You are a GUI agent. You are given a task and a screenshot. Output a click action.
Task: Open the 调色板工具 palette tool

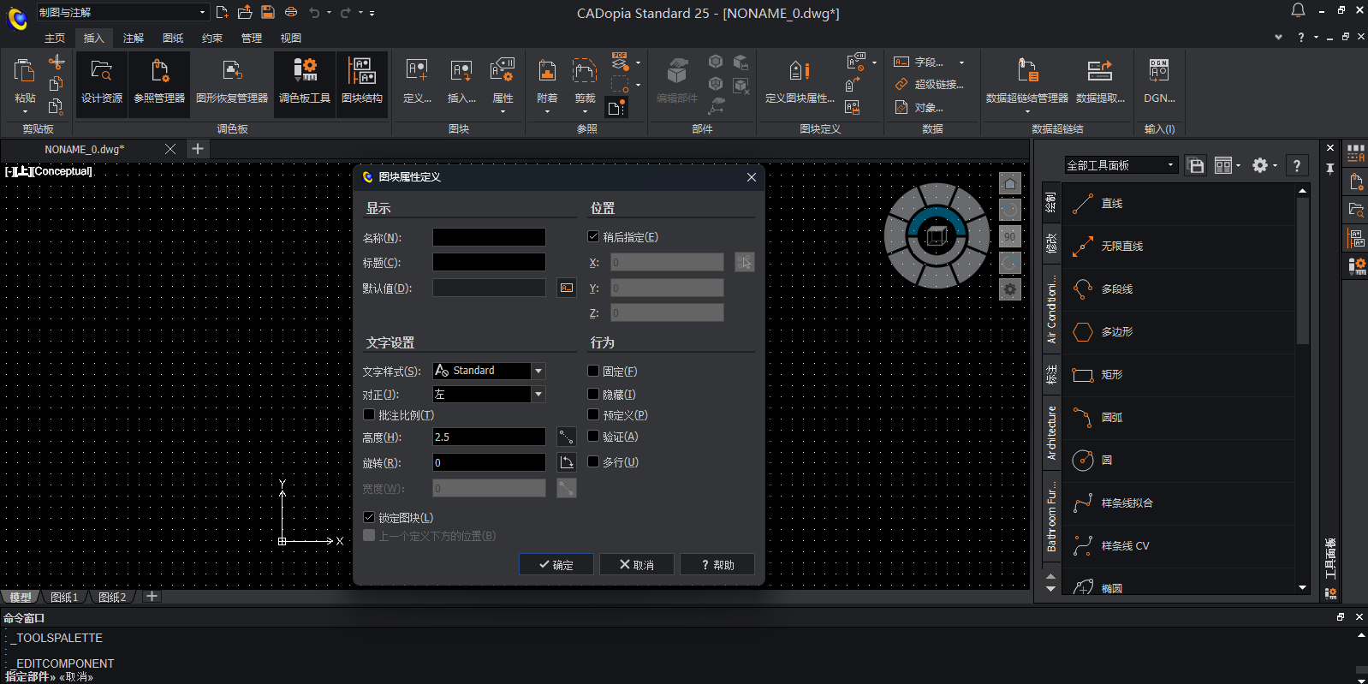304,83
